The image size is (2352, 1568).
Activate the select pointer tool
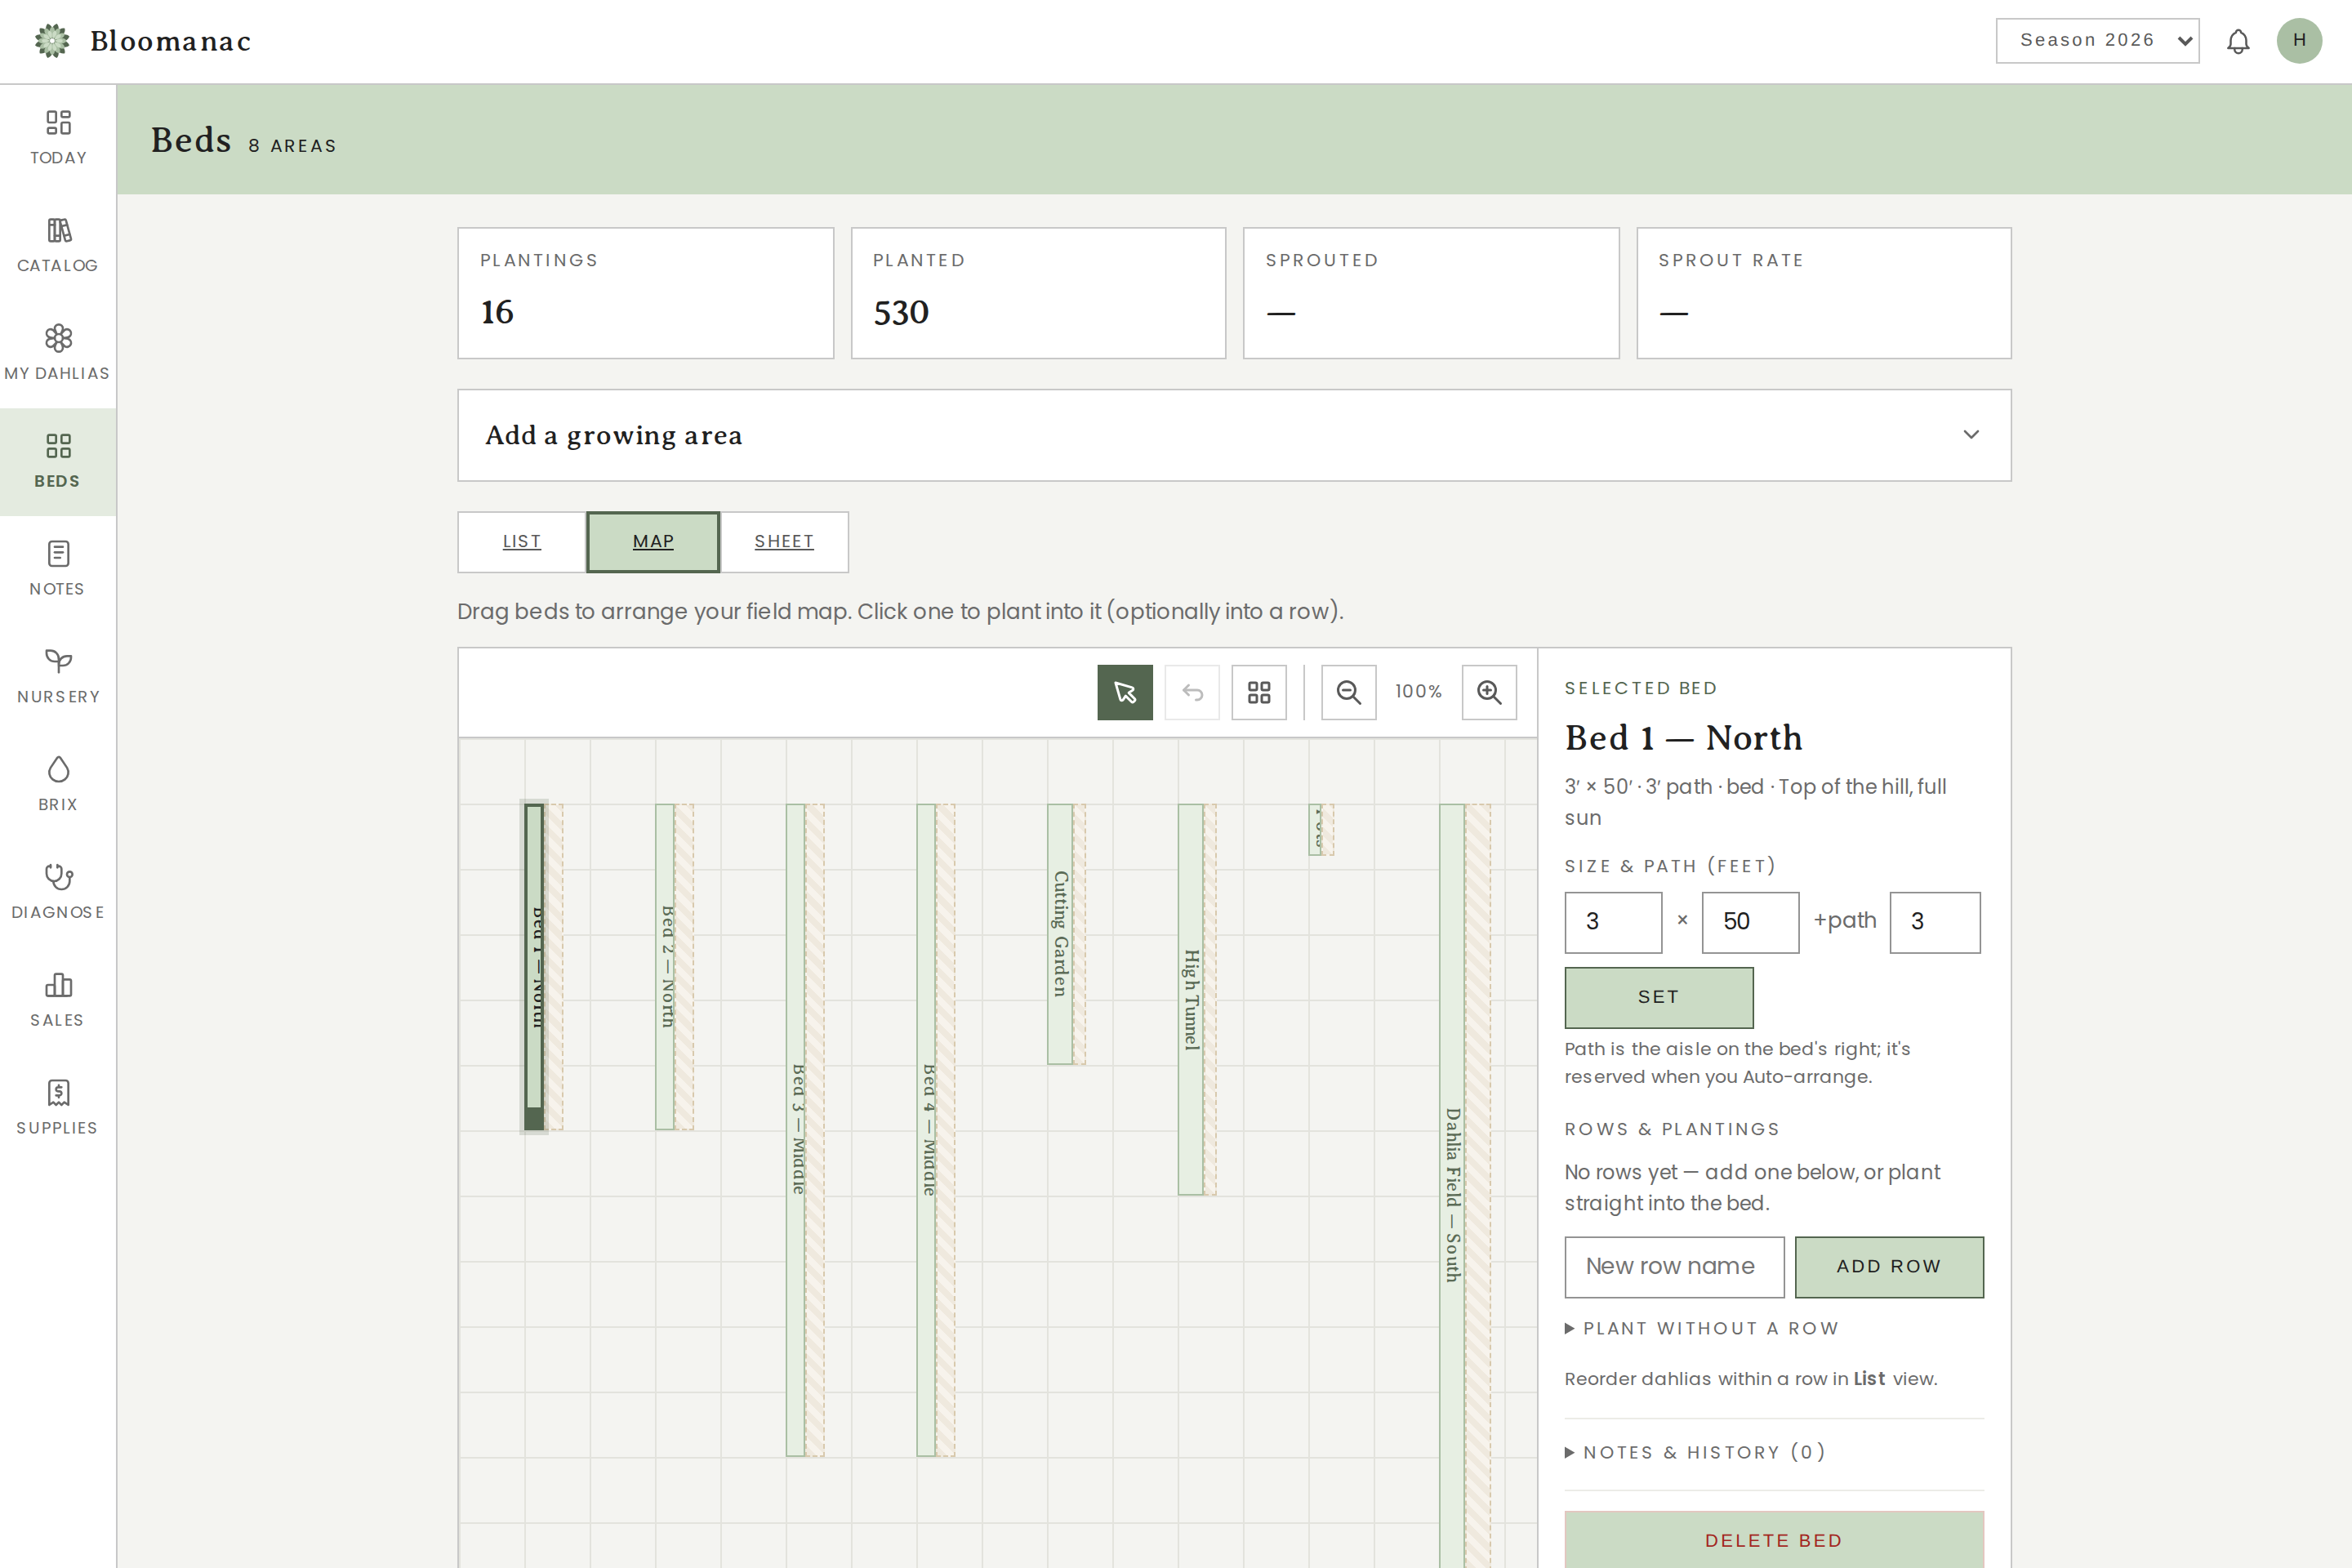tap(1125, 692)
